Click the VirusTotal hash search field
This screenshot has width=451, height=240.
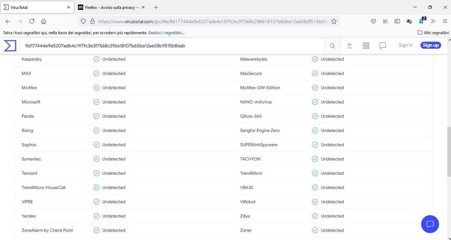click(173, 46)
